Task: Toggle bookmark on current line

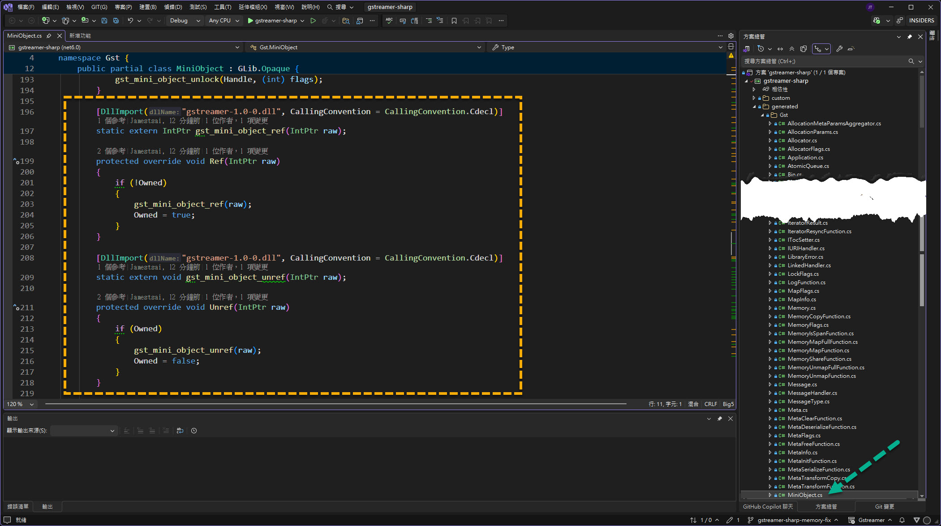Action: pos(454,21)
